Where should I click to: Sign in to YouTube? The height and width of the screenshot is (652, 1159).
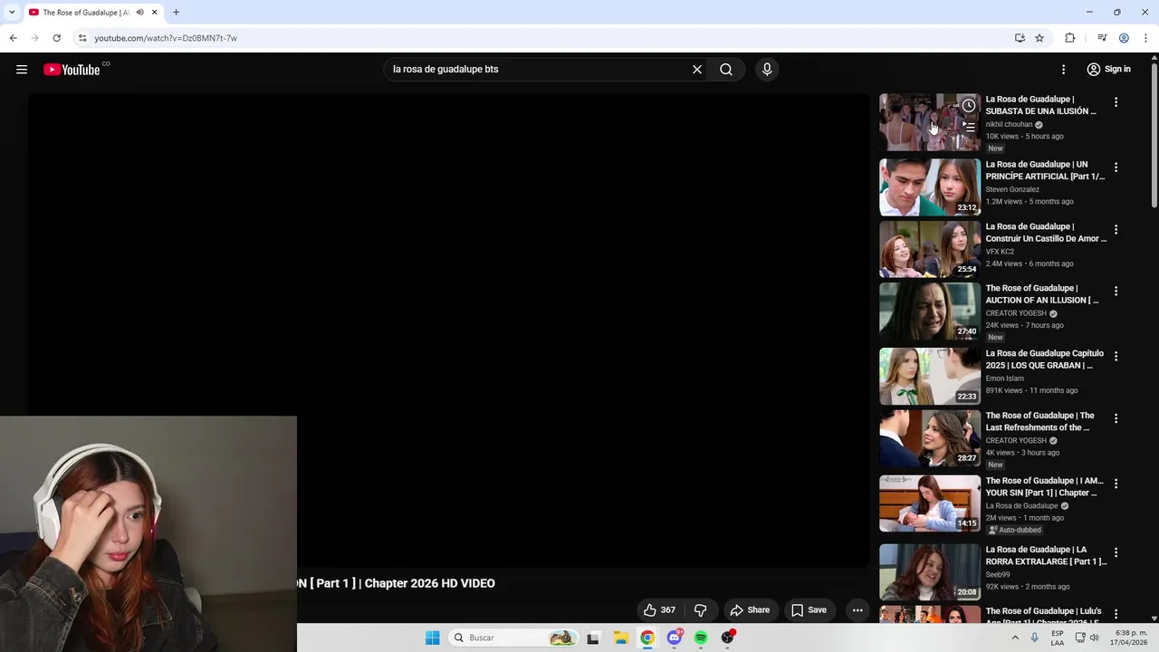(x=1109, y=70)
